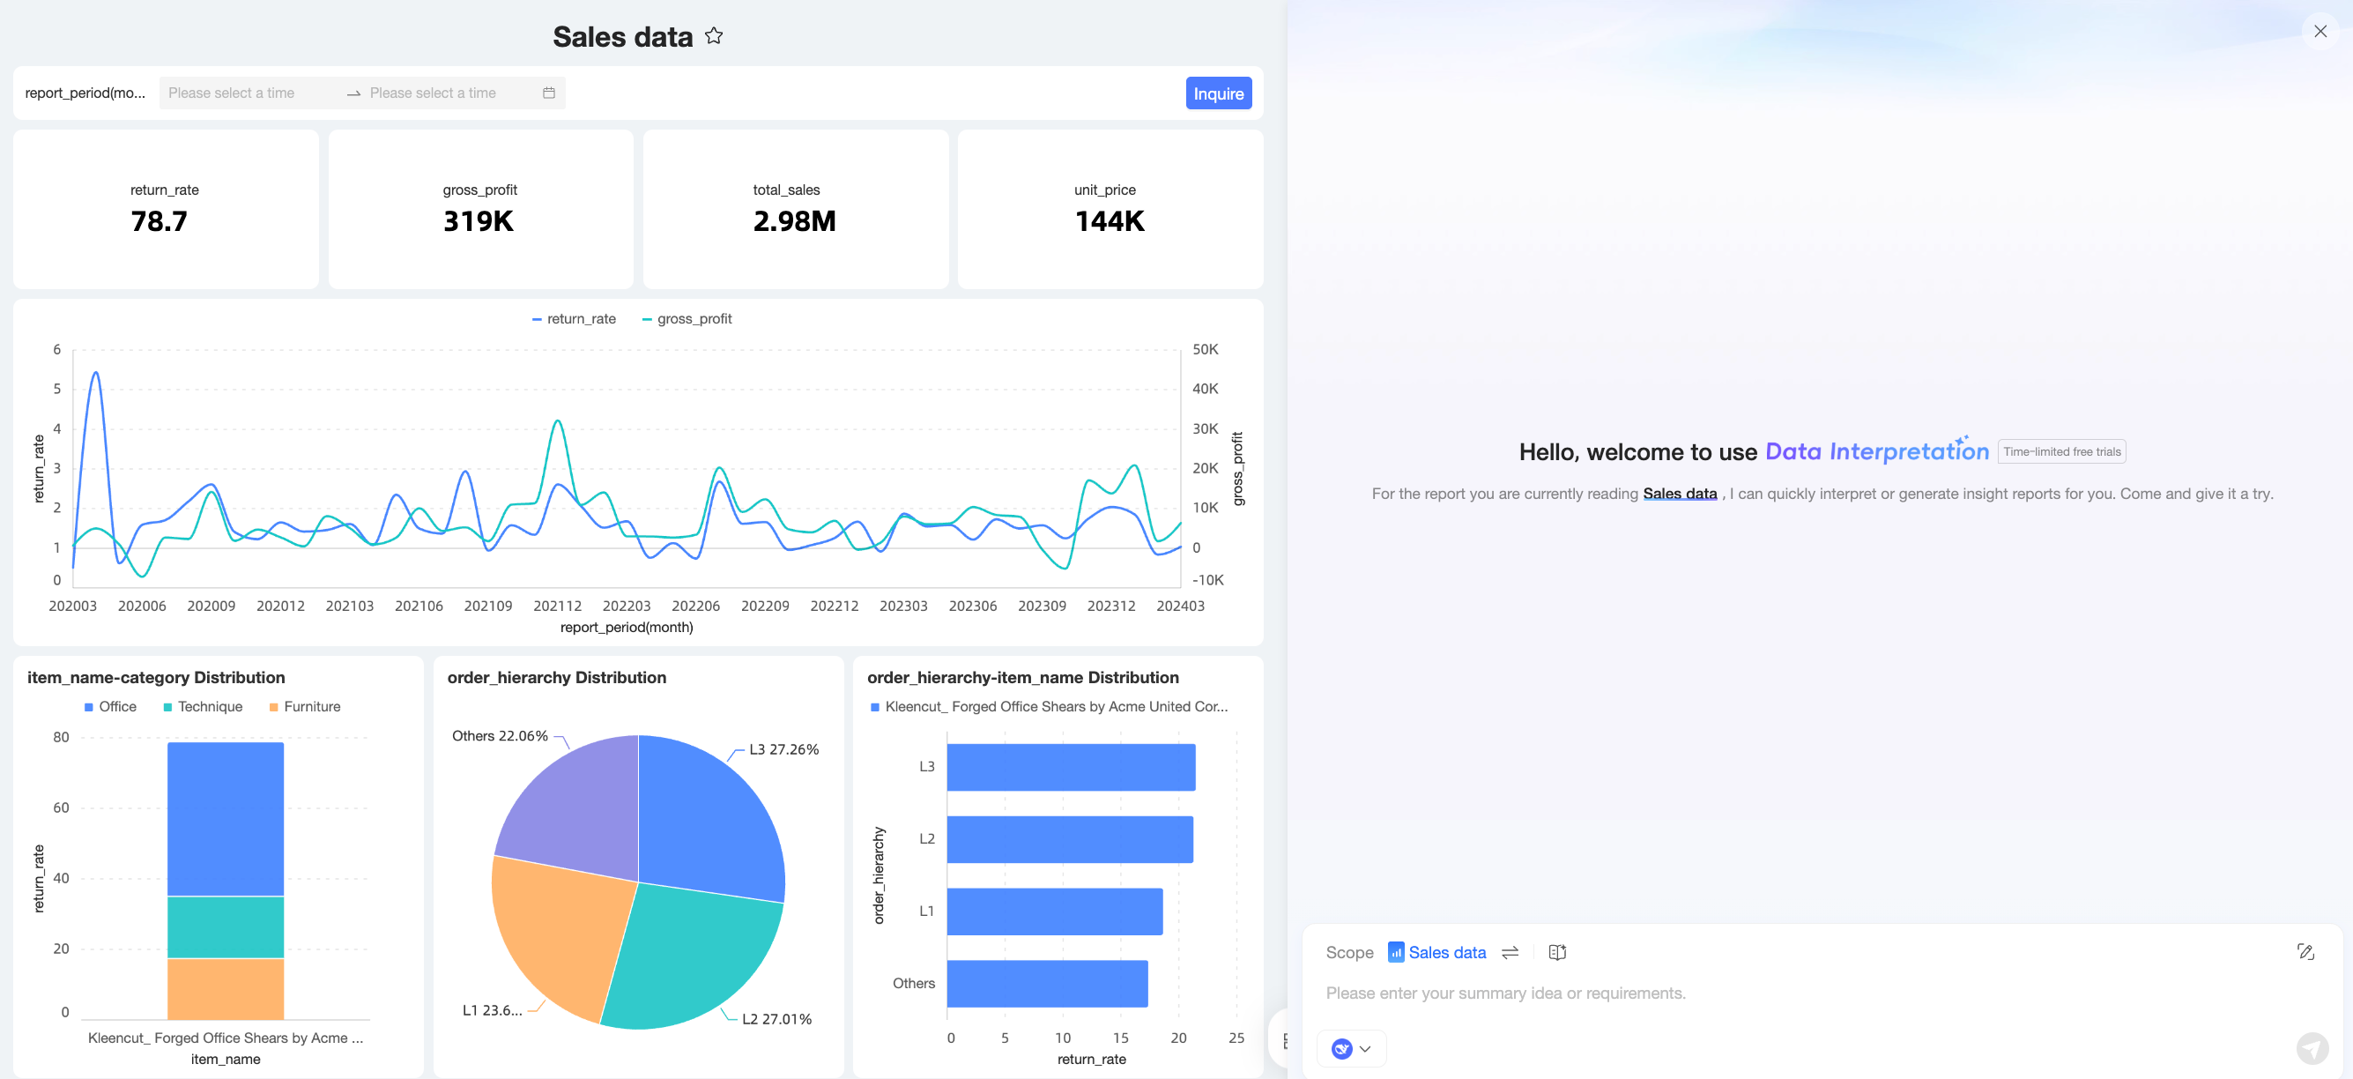
Task: Toggle the gross_profit series in line chart legend
Action: coord(687,319)
